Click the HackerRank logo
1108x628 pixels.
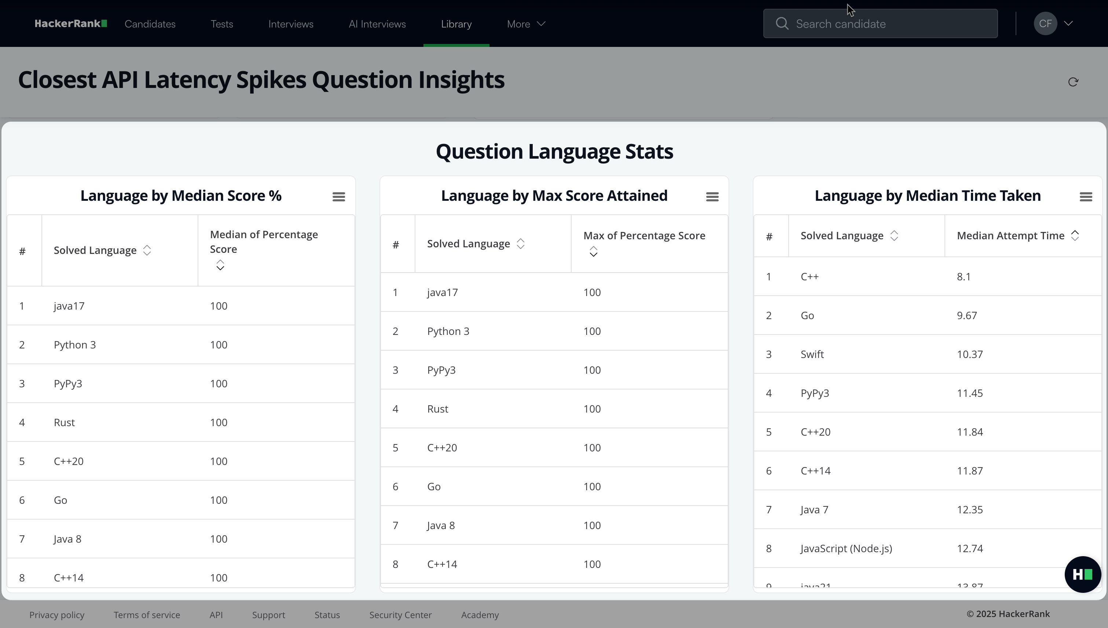[x=71, y=24]
